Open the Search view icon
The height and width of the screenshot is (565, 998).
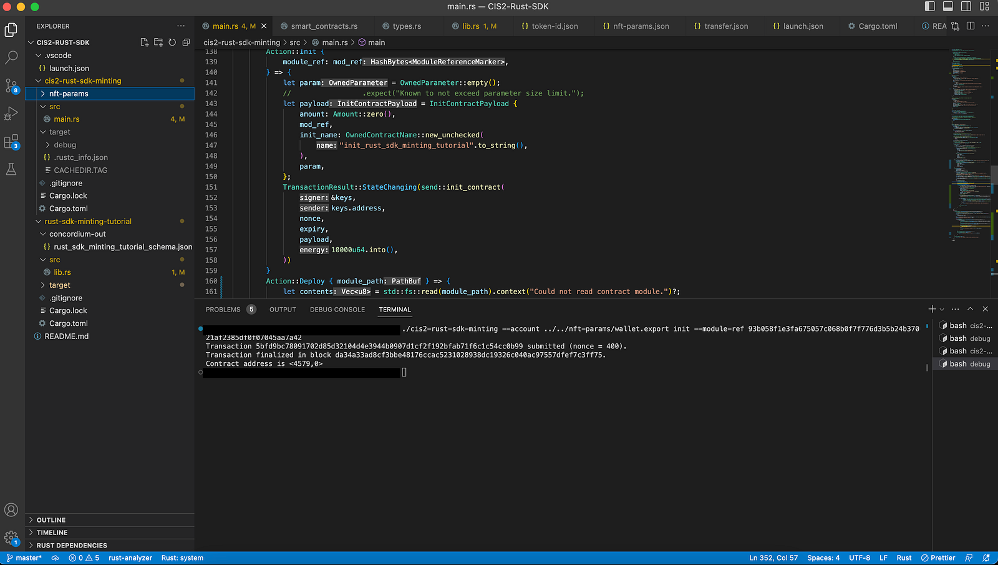coord(11,57)
